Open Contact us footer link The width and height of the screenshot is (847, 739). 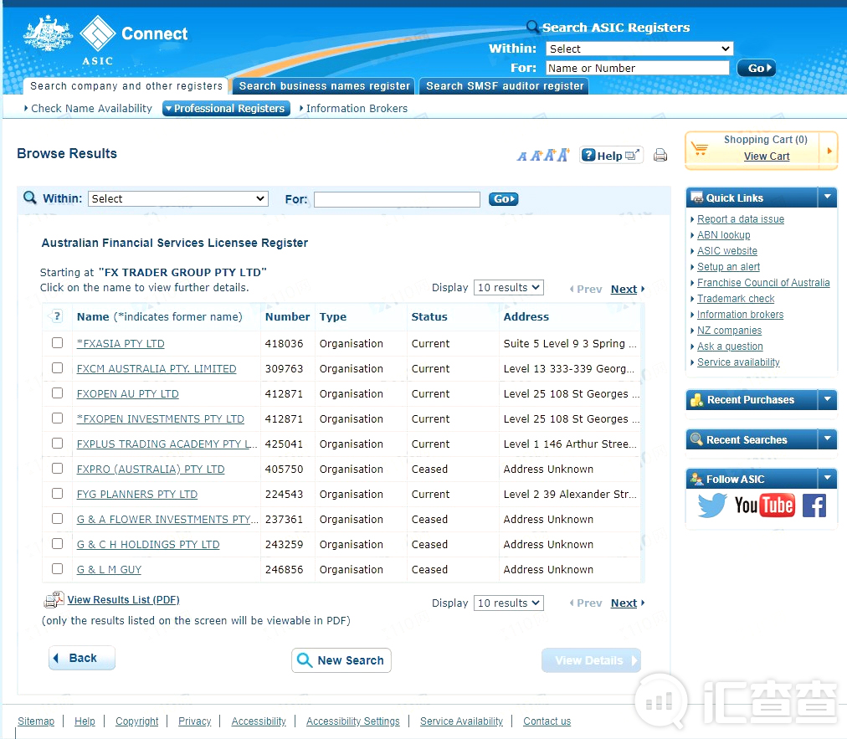pyautogui.click(x=547, y=721)
